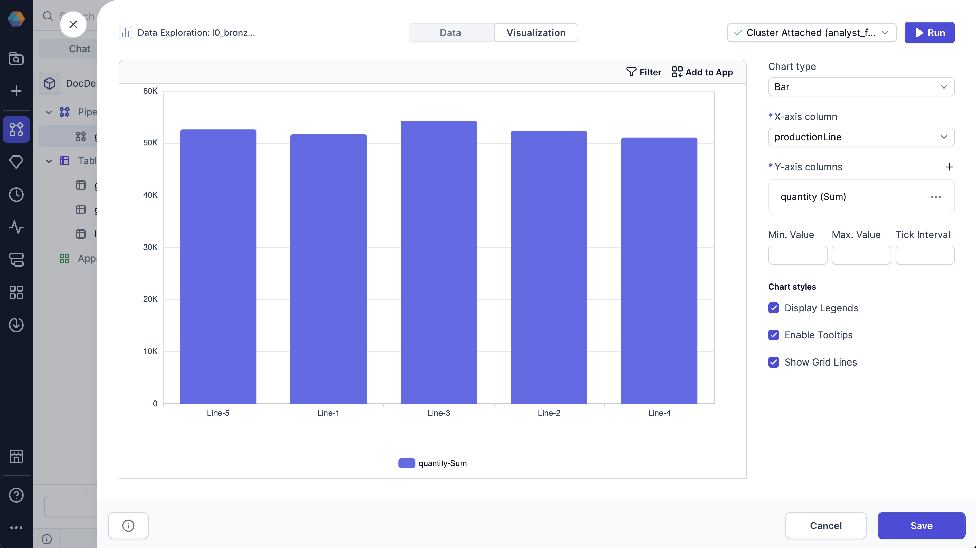Click the activity monitoring pulse icon

(16, 227)
